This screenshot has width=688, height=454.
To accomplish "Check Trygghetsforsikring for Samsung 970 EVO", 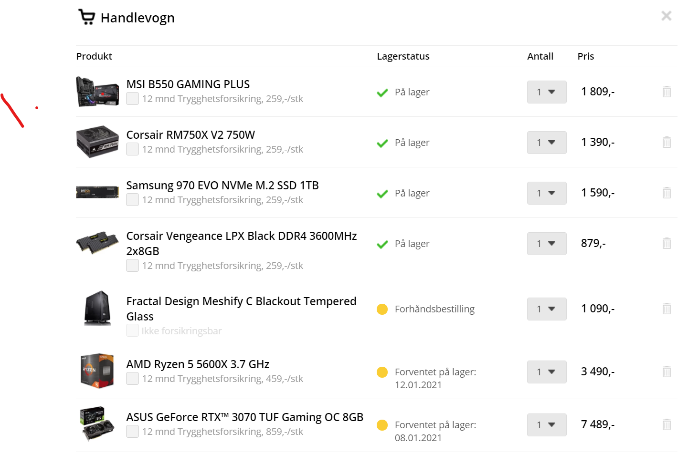I will coord(132,200).
